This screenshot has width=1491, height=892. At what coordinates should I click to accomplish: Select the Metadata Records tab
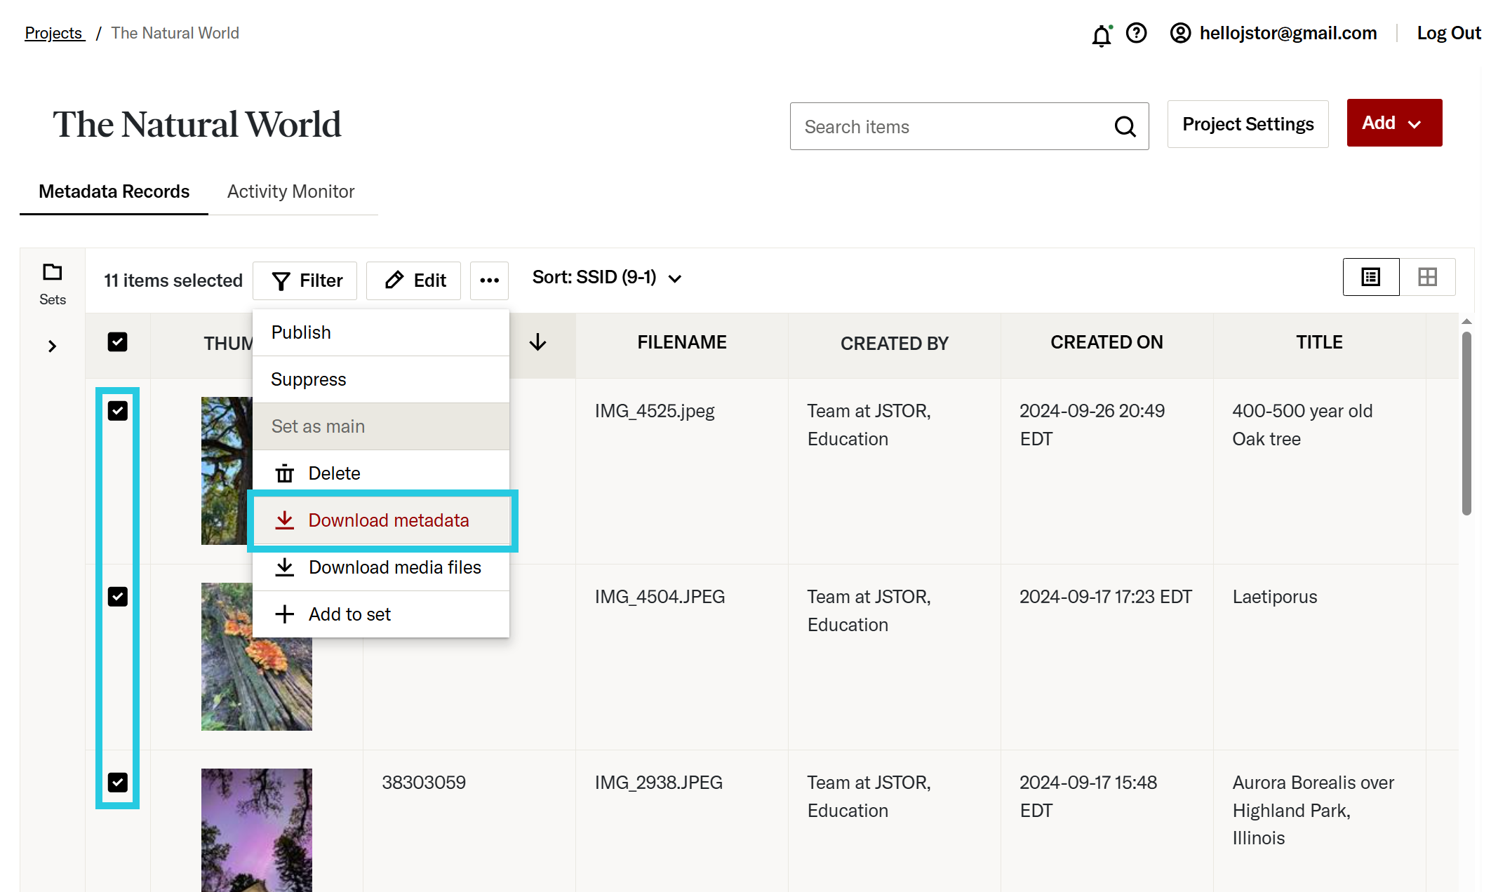(114, 191)
